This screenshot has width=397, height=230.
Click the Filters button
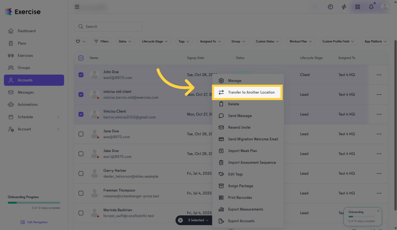pyautogui.click(x=102, y=41)
